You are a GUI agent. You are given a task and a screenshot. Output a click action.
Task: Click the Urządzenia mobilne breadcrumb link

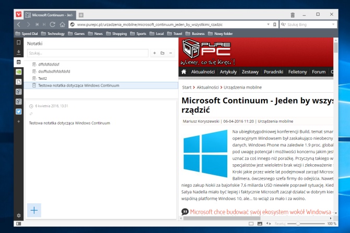click(x=242, y=88)
